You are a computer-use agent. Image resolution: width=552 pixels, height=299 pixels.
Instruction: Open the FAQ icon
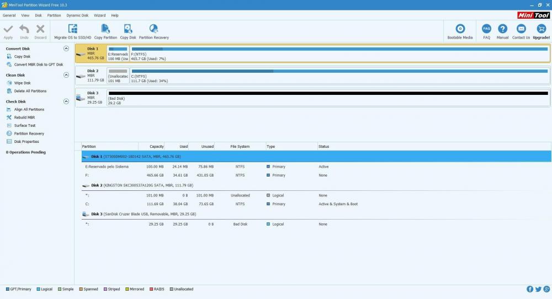[486, 29]
